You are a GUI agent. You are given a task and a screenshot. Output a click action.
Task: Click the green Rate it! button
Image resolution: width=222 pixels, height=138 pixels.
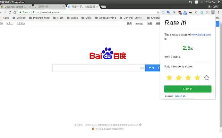pos(188,89)
